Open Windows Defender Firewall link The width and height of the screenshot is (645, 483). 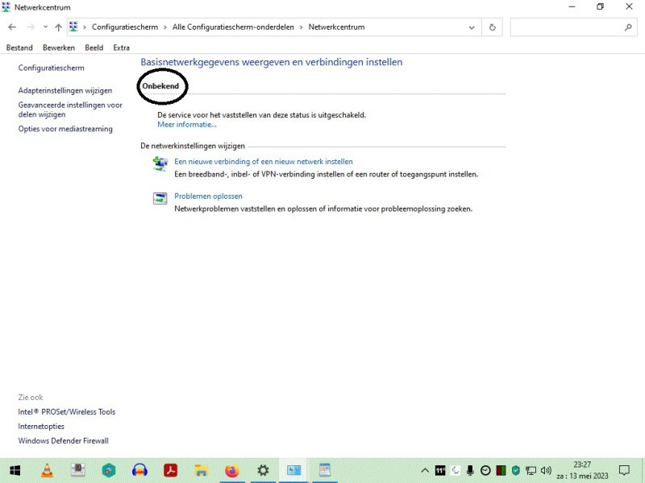pyautogui.click(x=63, y=440)
